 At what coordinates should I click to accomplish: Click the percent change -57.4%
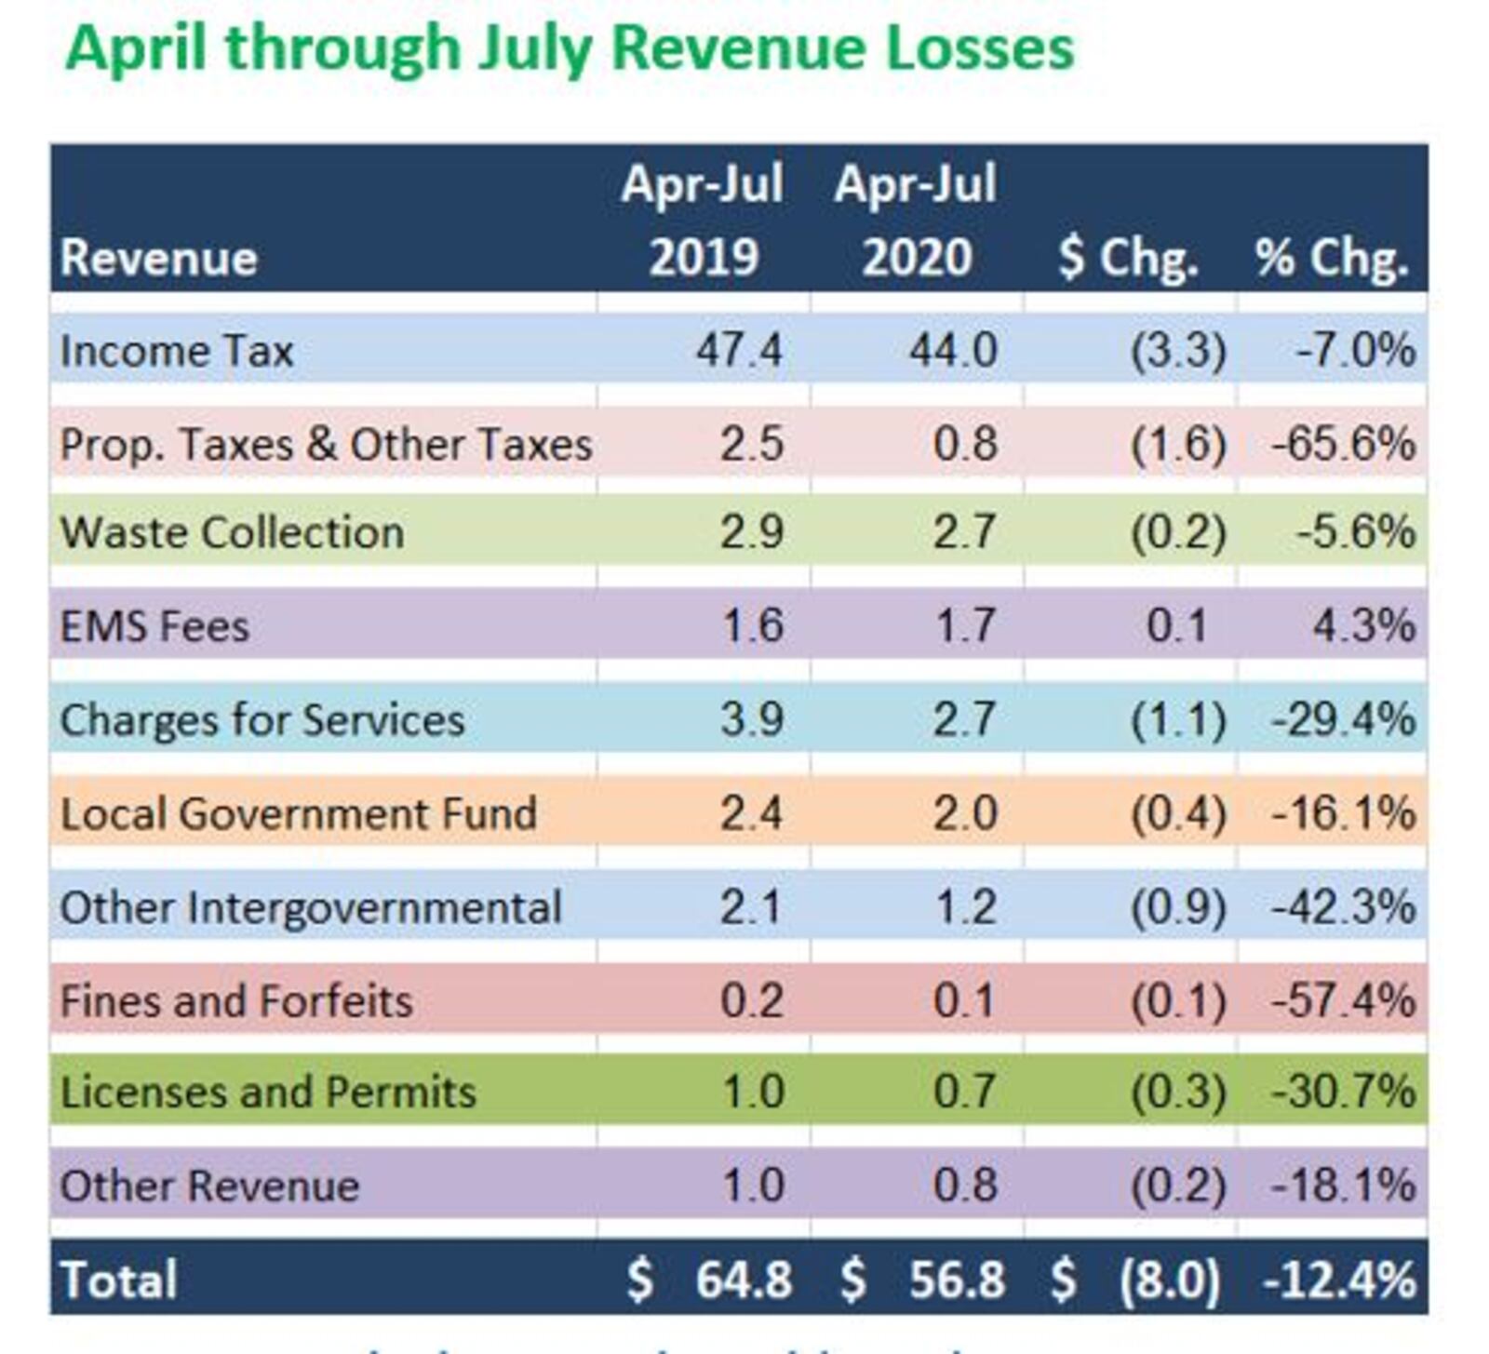click(1344, 1000)
